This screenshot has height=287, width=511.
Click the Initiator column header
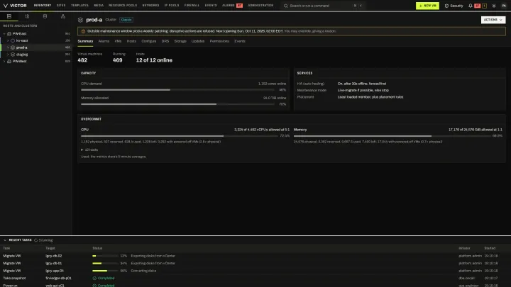464,248
